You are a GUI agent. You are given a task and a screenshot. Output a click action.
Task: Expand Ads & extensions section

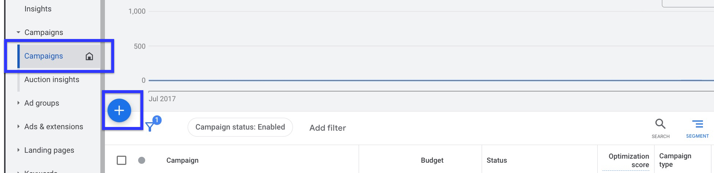tap(18, 127)
